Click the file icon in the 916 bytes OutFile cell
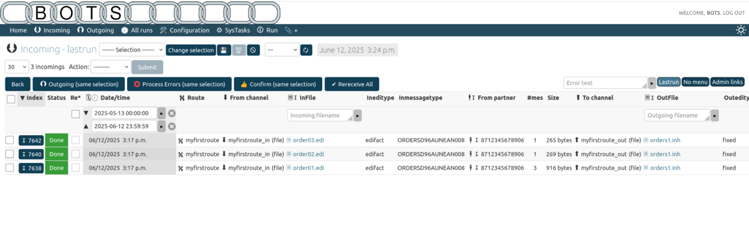Viewport: 749px width, 238px height. pos(646,168)
